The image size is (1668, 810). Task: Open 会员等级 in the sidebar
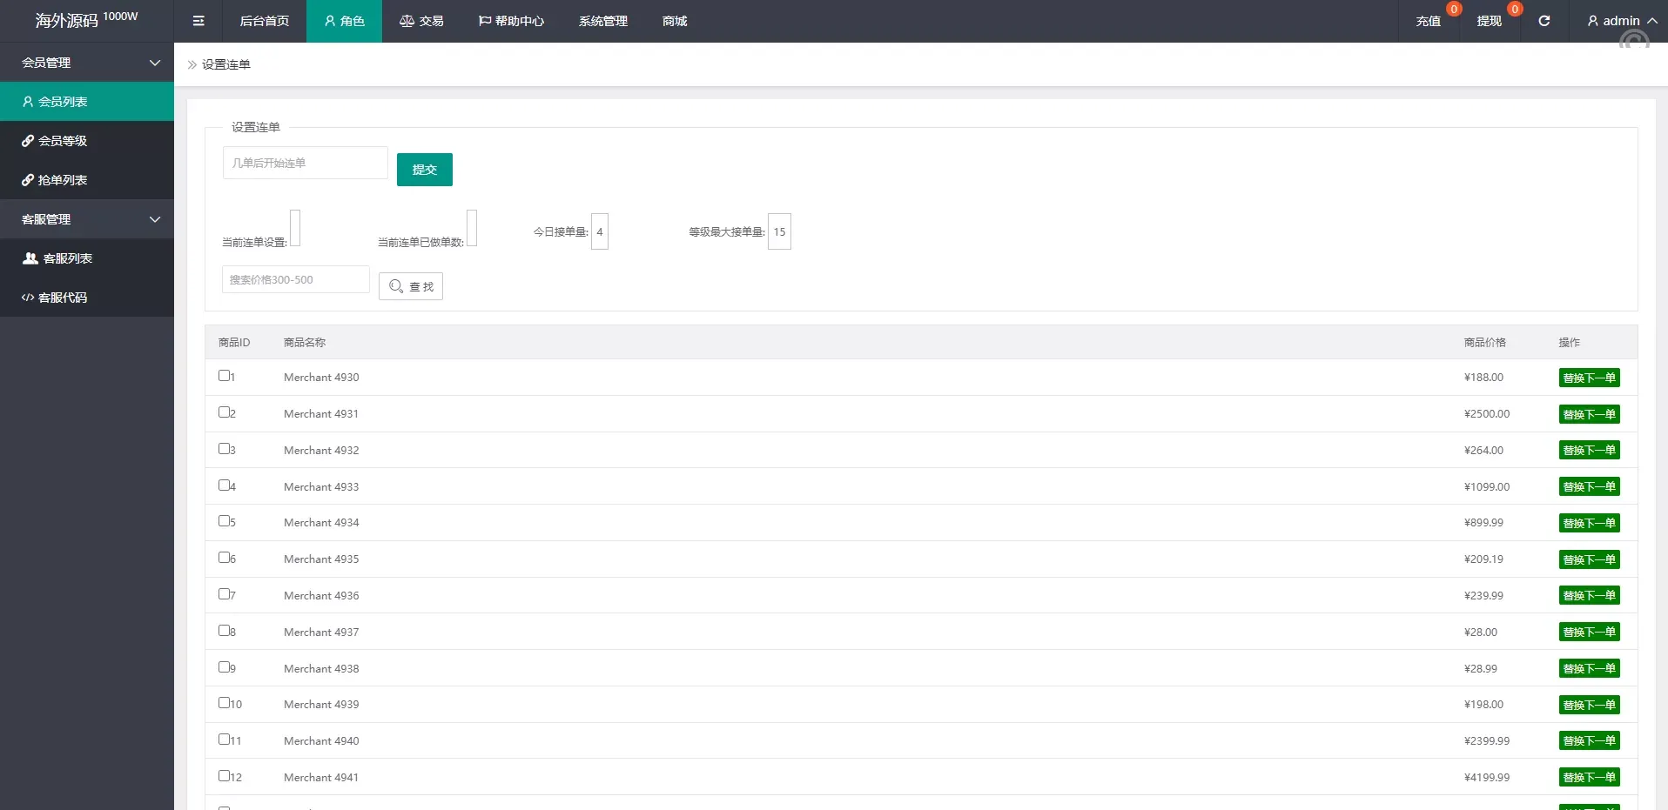63,141
